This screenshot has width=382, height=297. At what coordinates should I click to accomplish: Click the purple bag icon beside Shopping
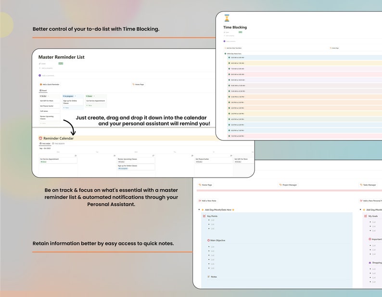(x=370, y=263)
